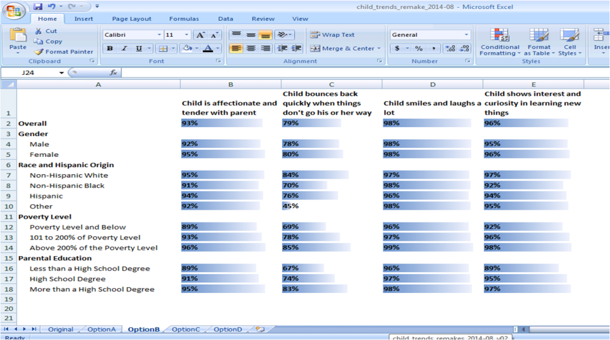Viewport: 610px width, 340px height.
Task: Activate the Format Painter
Action: pyautogui.click(x=63, y=52)
